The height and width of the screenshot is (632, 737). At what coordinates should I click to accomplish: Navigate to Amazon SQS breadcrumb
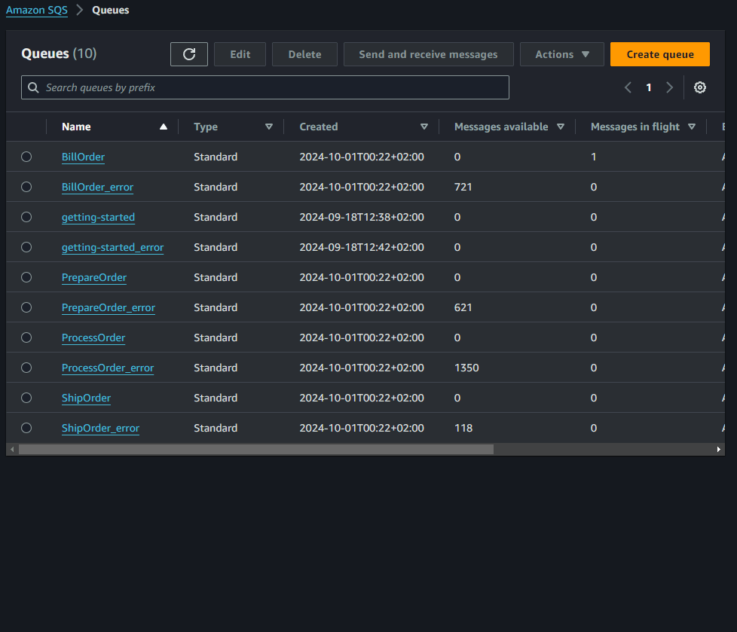36,10
